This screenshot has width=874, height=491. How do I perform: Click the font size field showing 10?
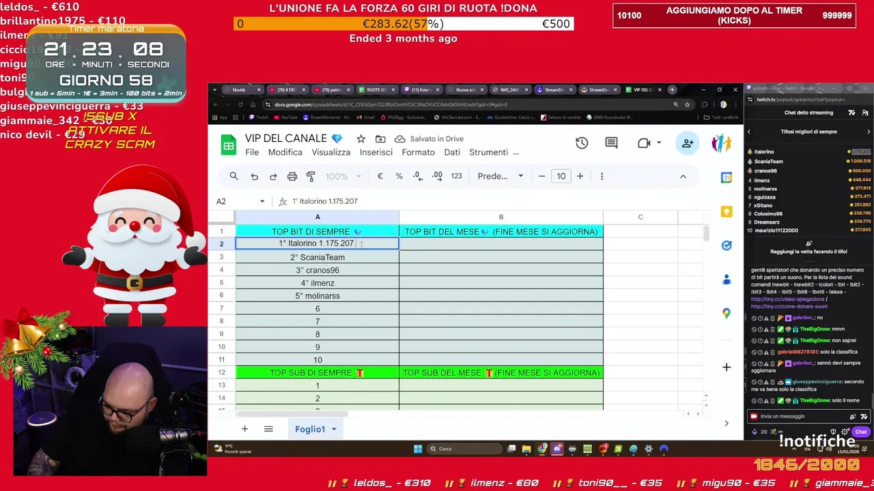[x=561, y=176]
